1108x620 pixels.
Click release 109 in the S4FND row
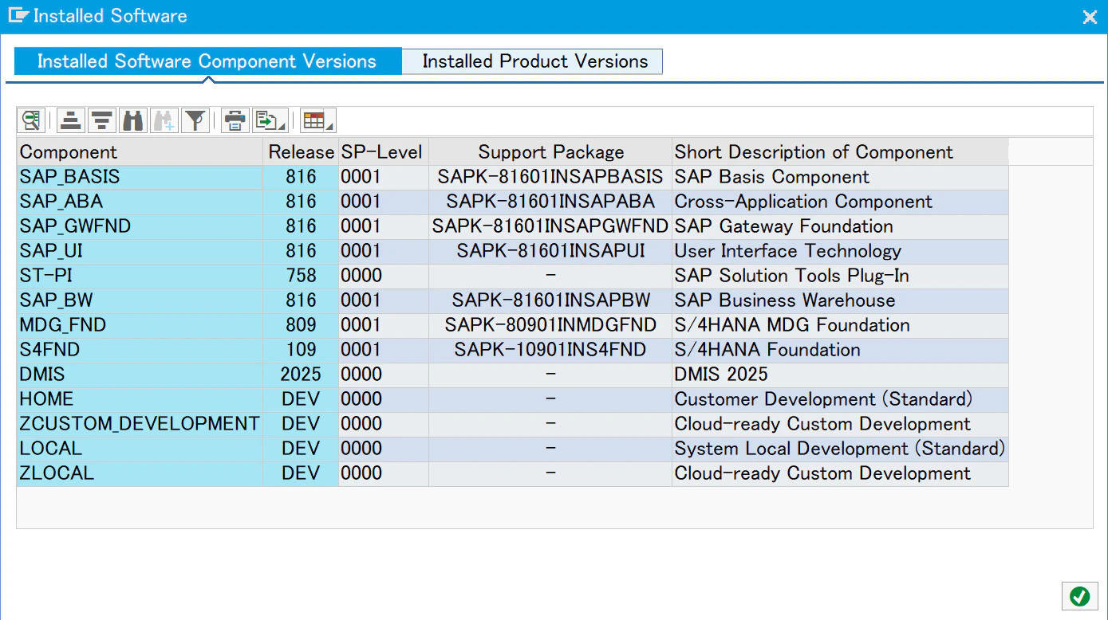click(301, 350)
